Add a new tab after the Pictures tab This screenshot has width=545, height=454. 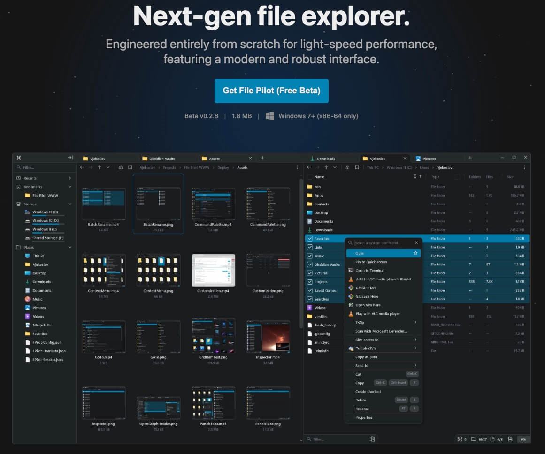470,158
